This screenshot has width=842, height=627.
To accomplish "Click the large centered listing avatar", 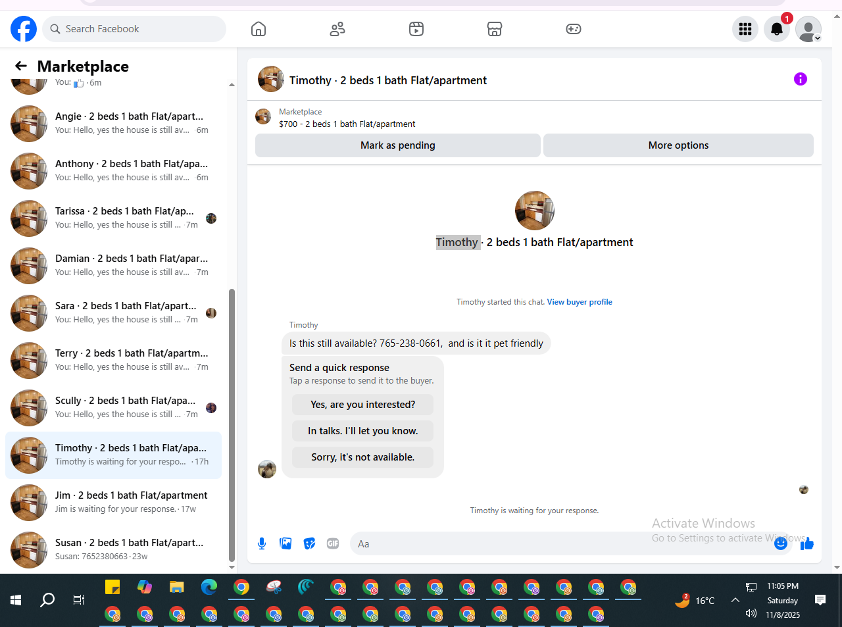I will point(535,211).
